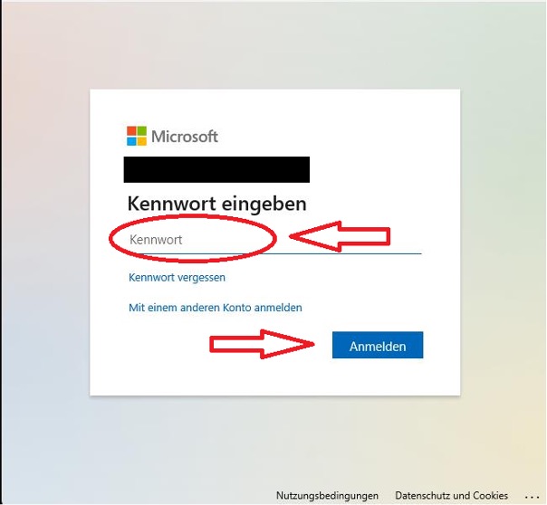Click the blue square of the Microsoft logo
The width and height of the screenshot is (547, 505).
pos(131,141)
